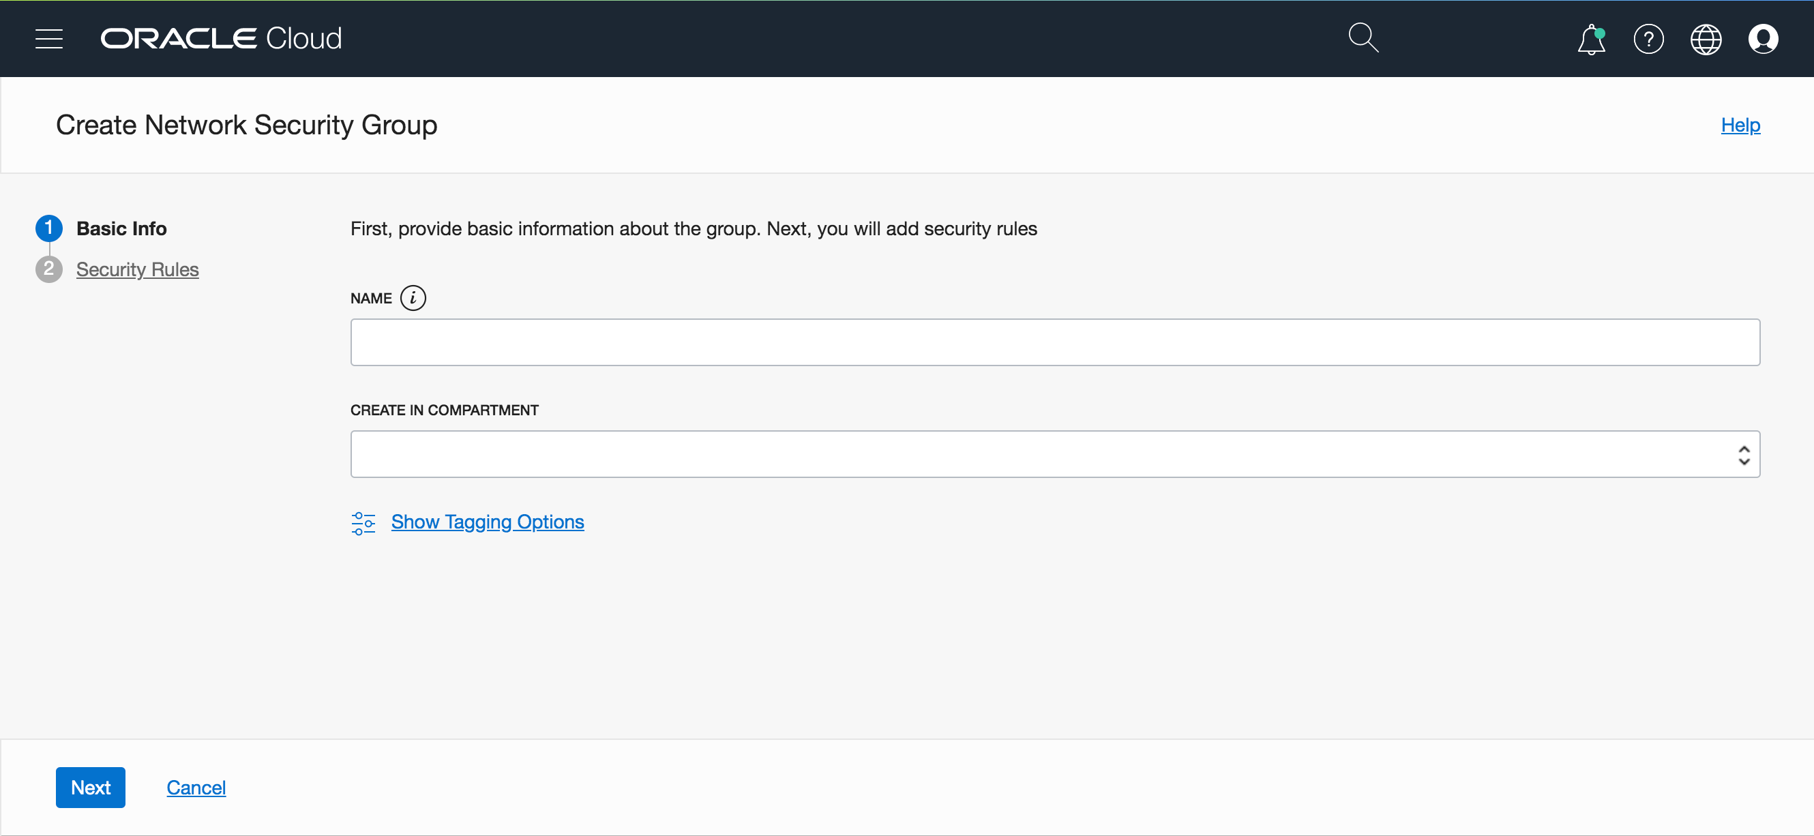Open the hamburger navigation menu

(x=48, y=39)
